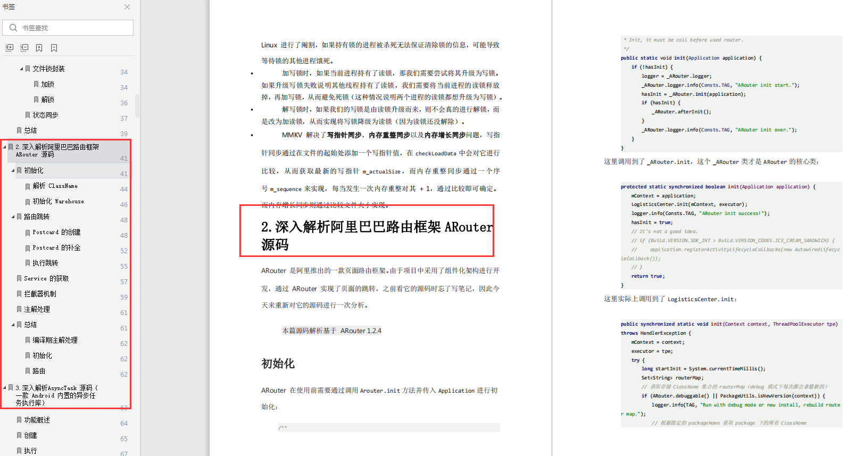Click the bookmark icon beside 拦截器机制
Screen dimensions: 856x456
[19, 294]
